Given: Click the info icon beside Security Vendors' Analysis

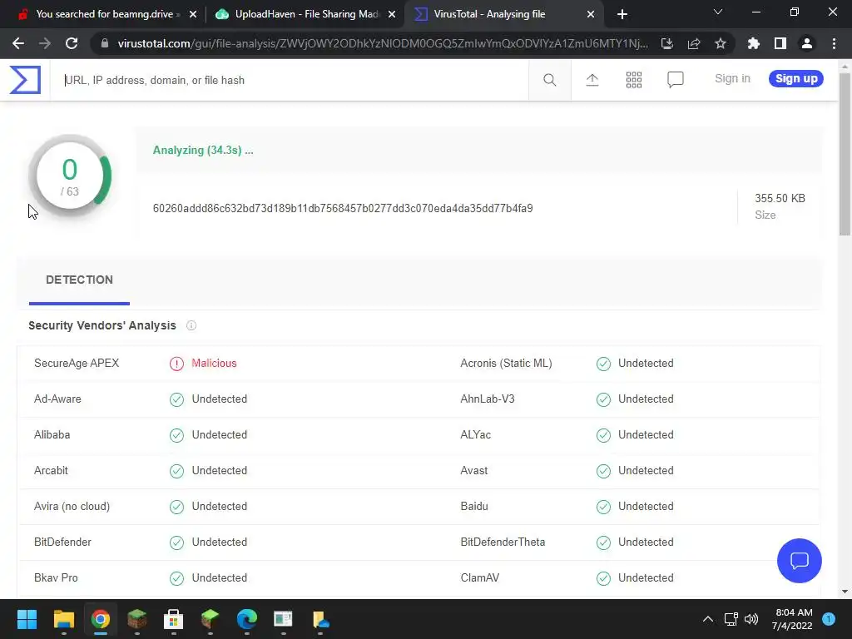Looking at the screenshot, I should coord(191,325).
